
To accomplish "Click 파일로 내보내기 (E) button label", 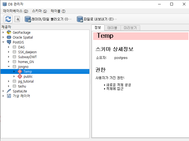I will [100, 19].
